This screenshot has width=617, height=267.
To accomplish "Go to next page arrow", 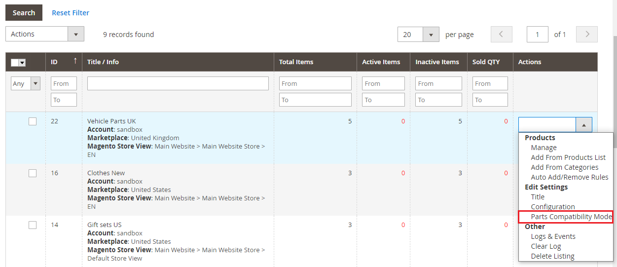I will tap(587, 35).
